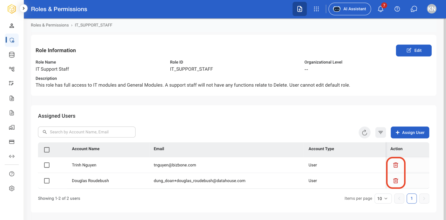Open the settings gear in the sidebar
The height and width of the screenshot is (220, 446).
12,188
